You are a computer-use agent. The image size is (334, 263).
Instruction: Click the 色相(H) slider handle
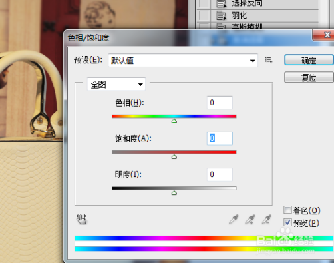[174, 121]
